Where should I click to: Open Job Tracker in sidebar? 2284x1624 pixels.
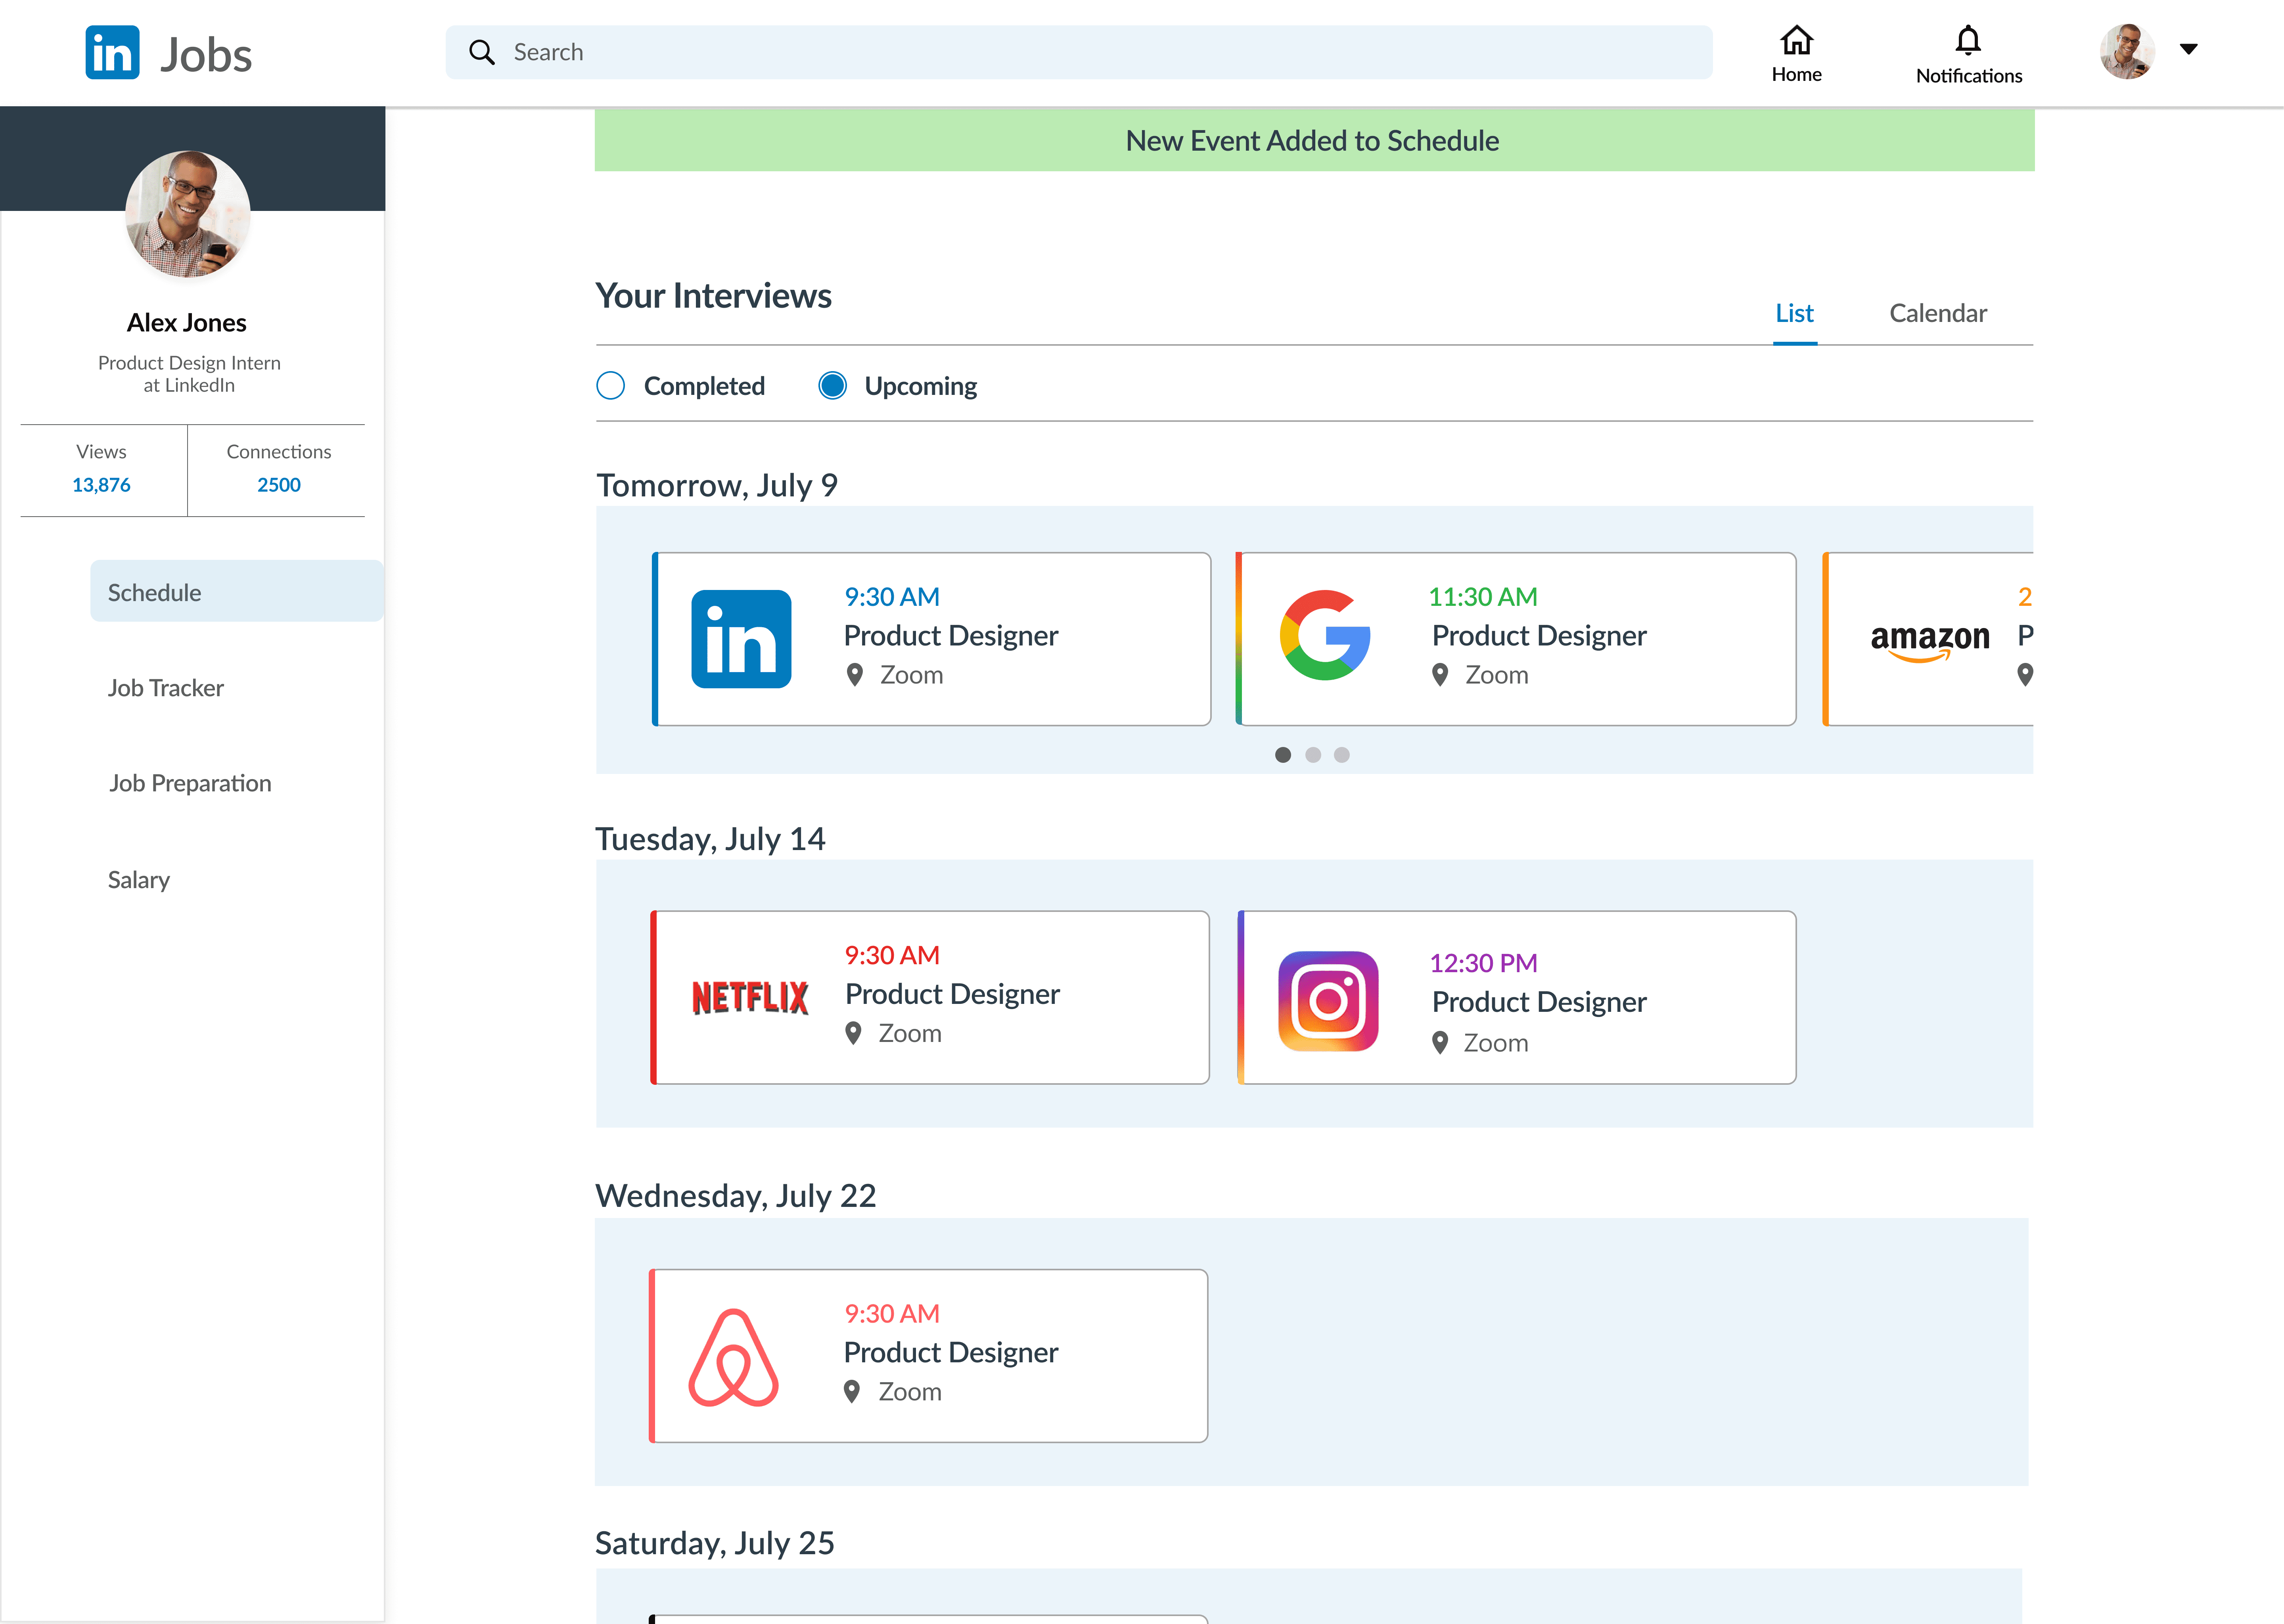coord(166,688)
